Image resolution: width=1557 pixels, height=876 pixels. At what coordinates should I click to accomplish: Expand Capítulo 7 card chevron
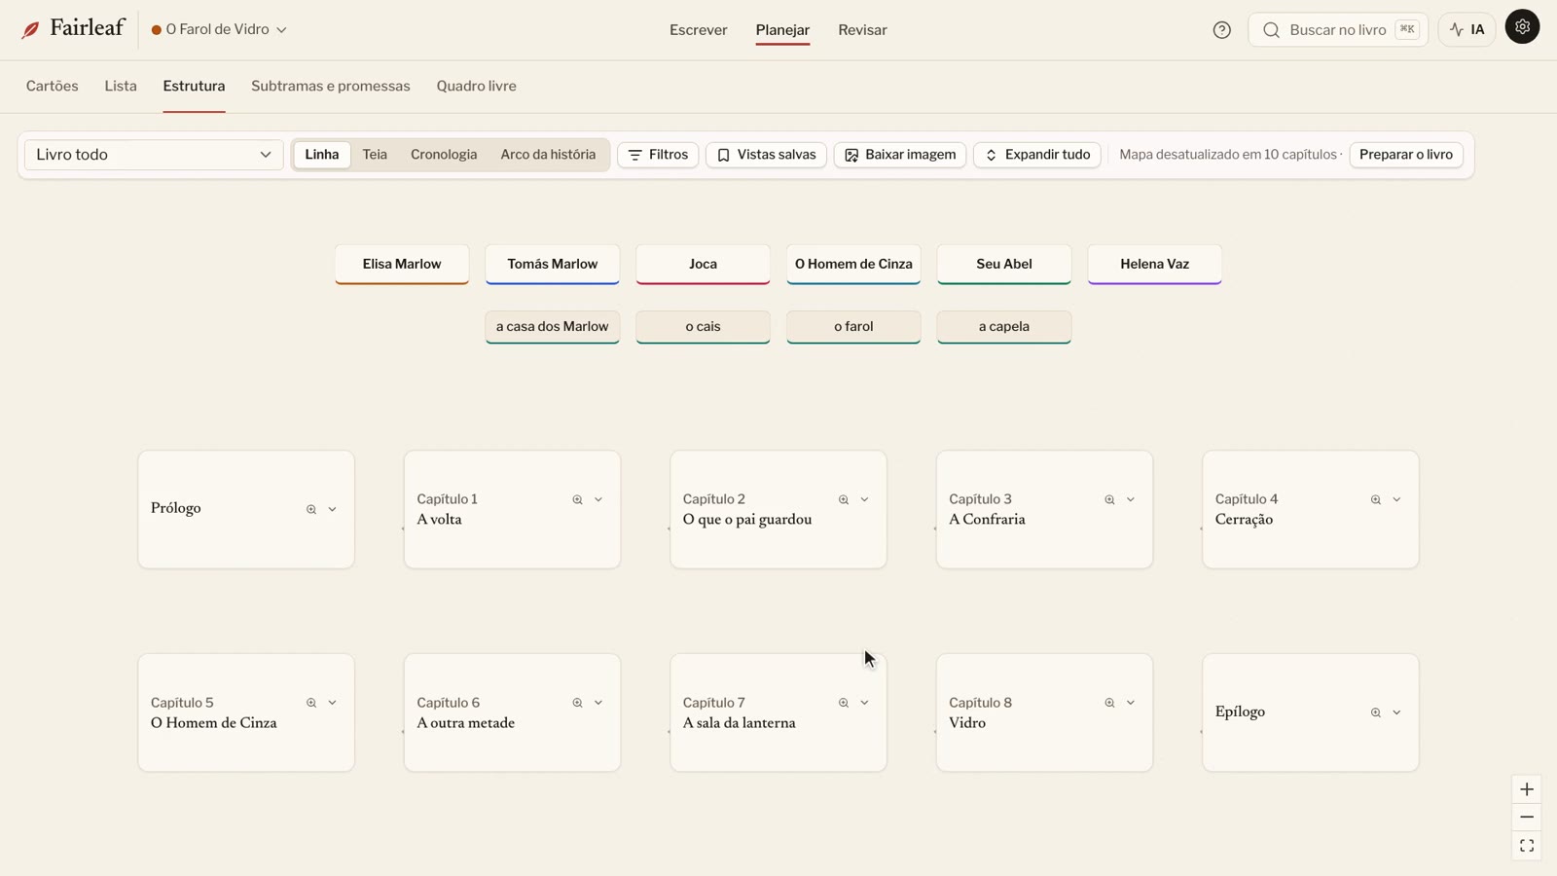coord(864,703)
